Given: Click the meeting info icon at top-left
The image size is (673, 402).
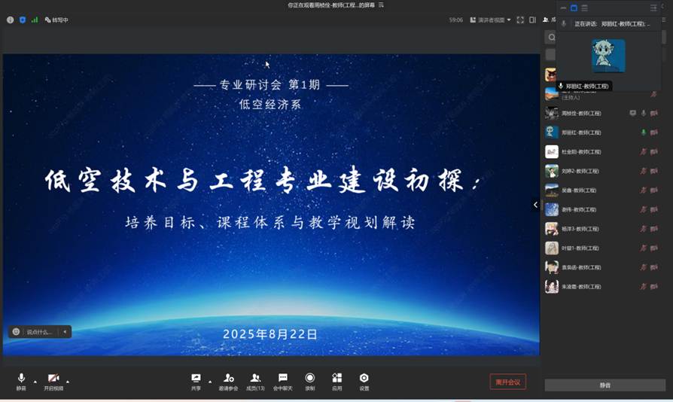Looking at the screenshot, I should coord(11,20).
